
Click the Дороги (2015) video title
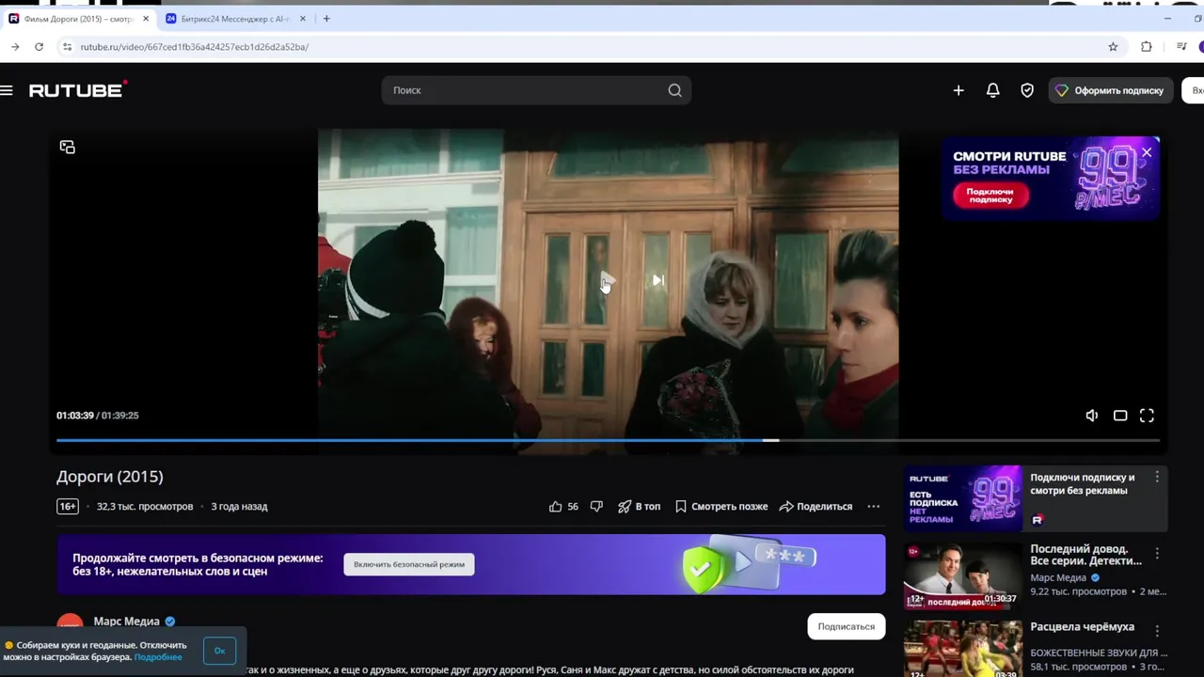[x=110, y=477]
